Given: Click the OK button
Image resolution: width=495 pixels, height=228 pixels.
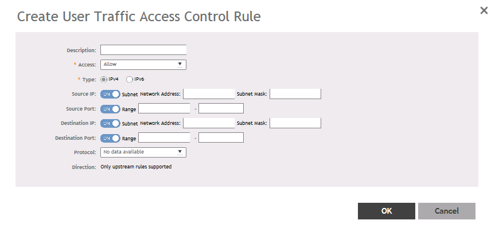Looking at the screenshot, I should [x=387, y=211].
